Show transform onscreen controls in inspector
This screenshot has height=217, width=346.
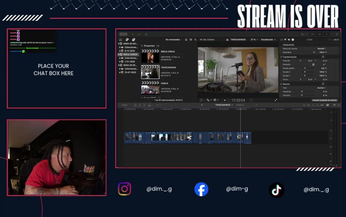coord(323,57)
